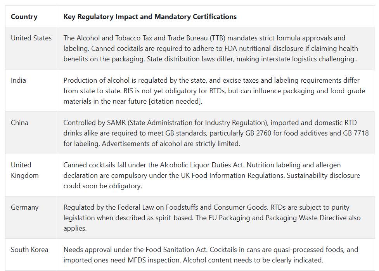Select the Key Regulatory Impact column header
The height and width of the screenshot is (271, 379).
(x=150, y=17)
